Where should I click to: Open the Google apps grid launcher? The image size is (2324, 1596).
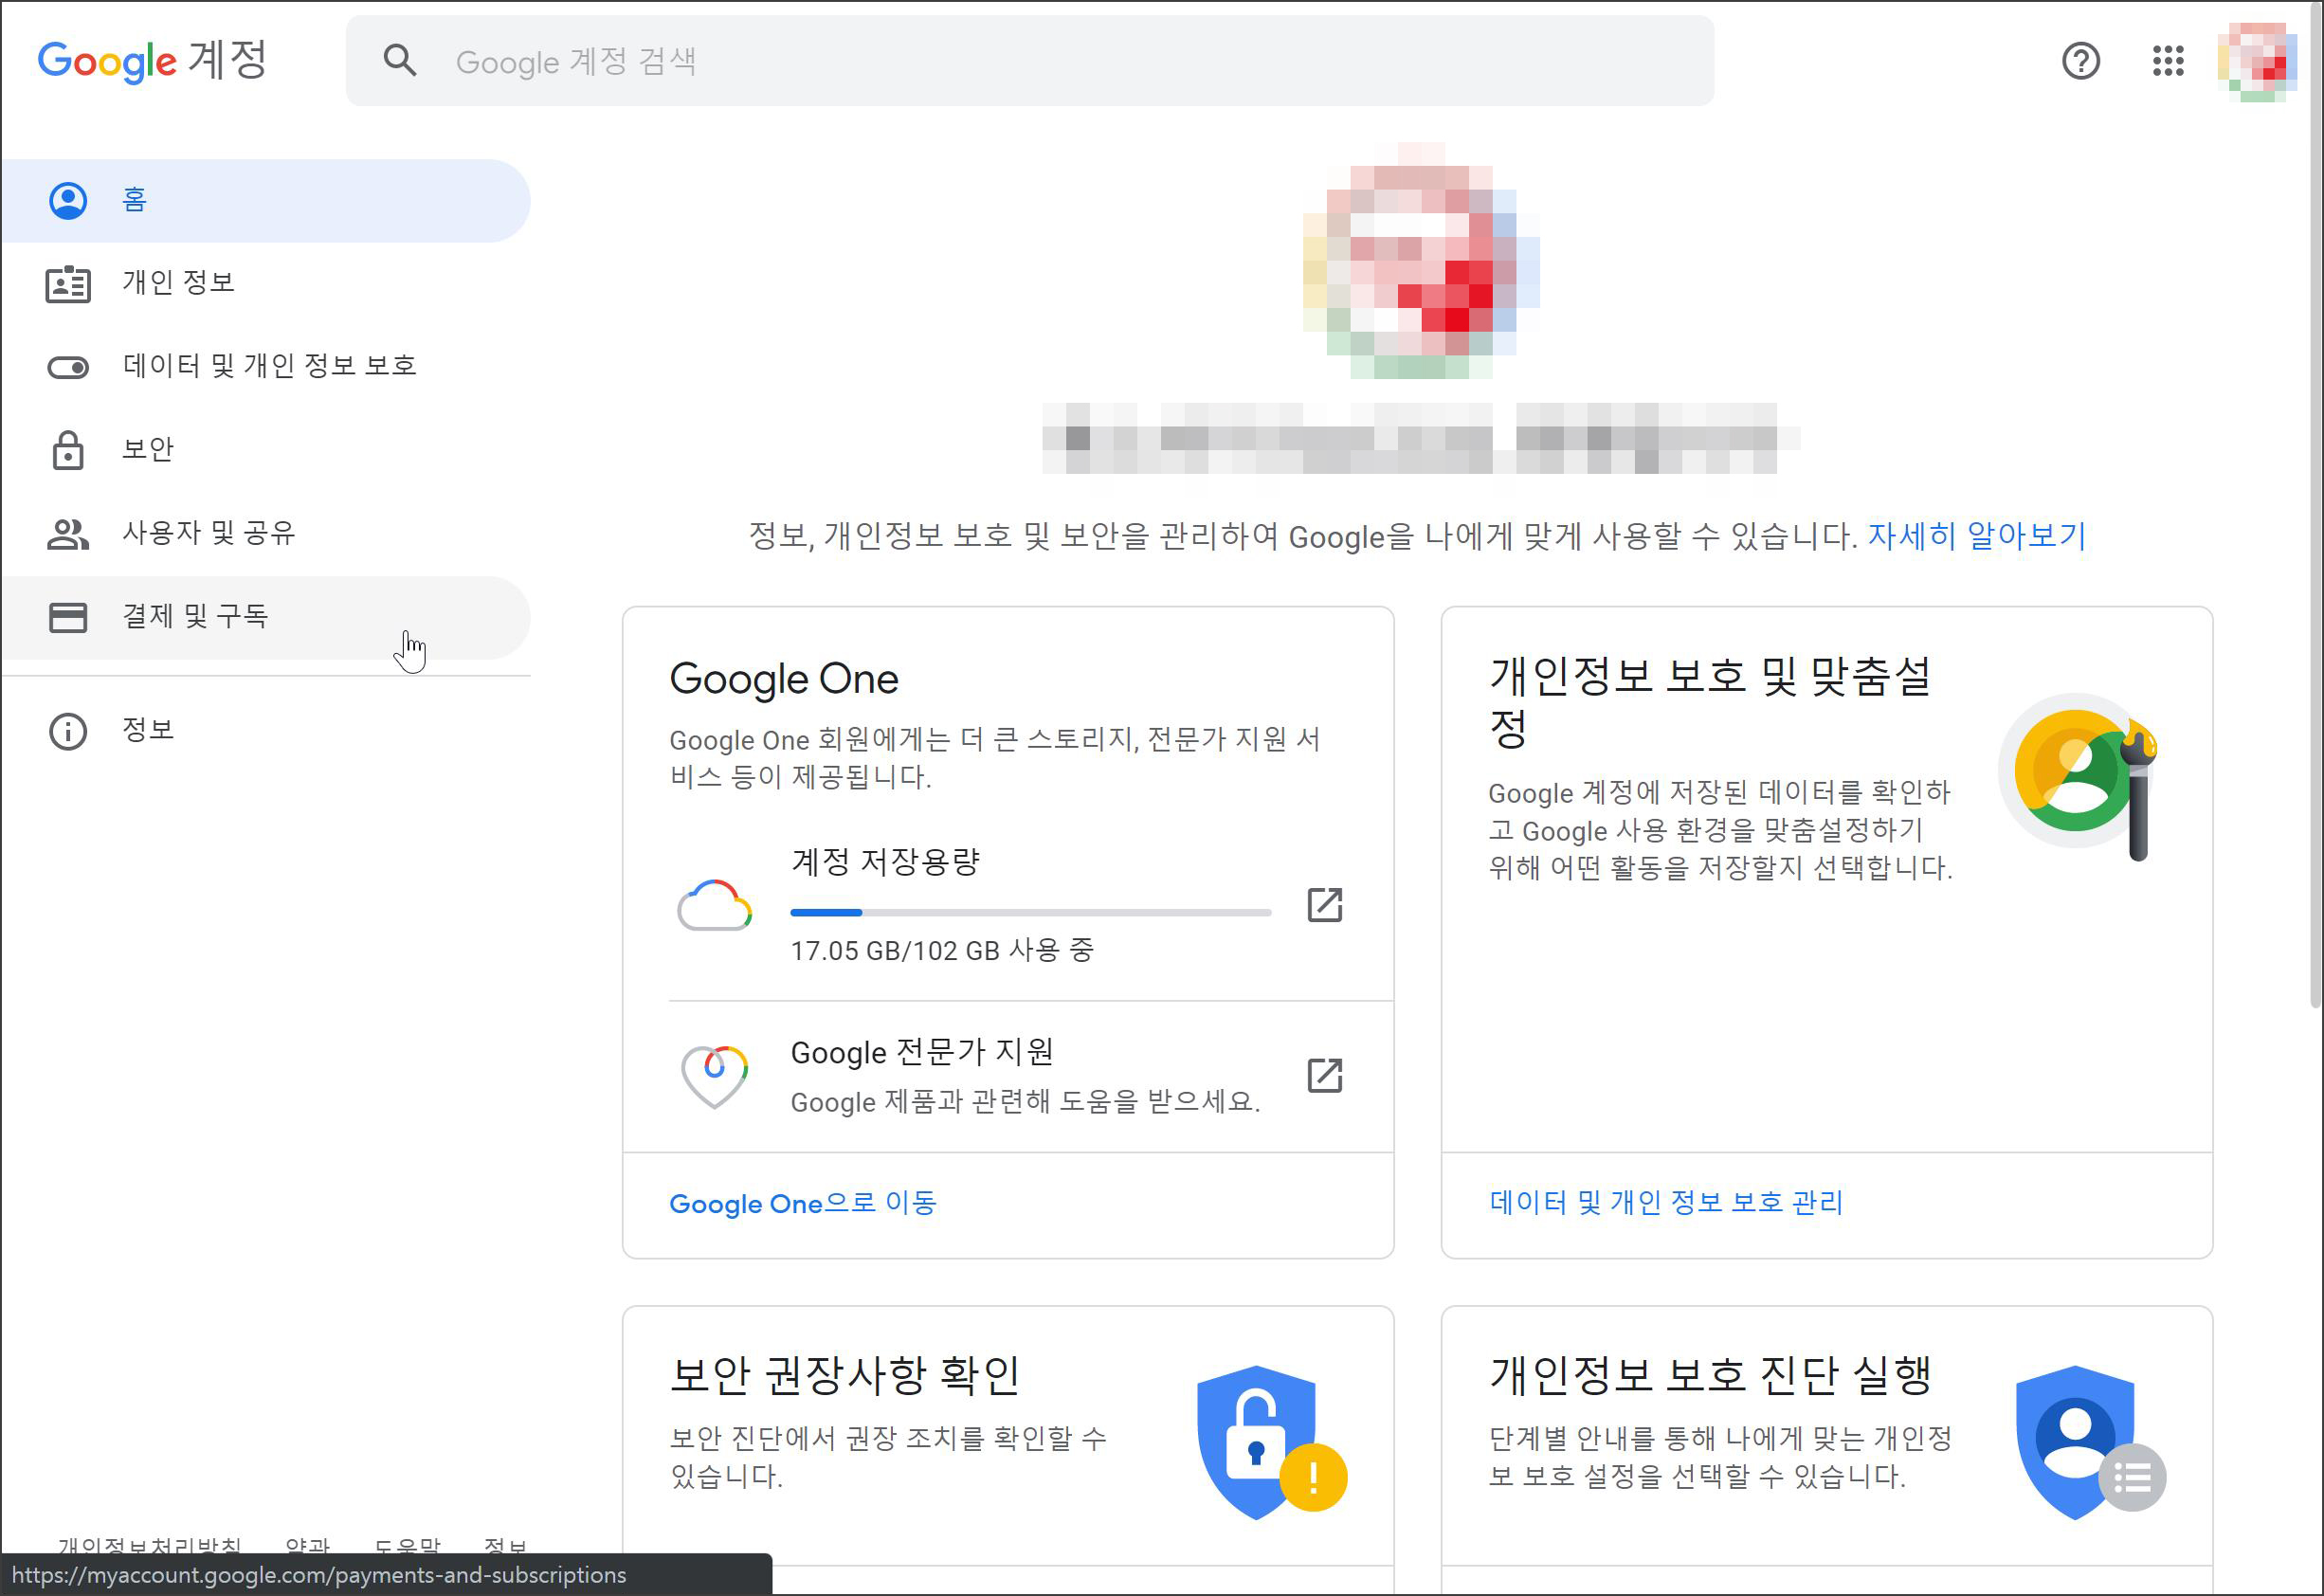[x=2167, y=61]
